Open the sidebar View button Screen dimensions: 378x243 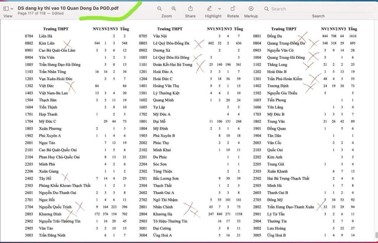[6, 9]
